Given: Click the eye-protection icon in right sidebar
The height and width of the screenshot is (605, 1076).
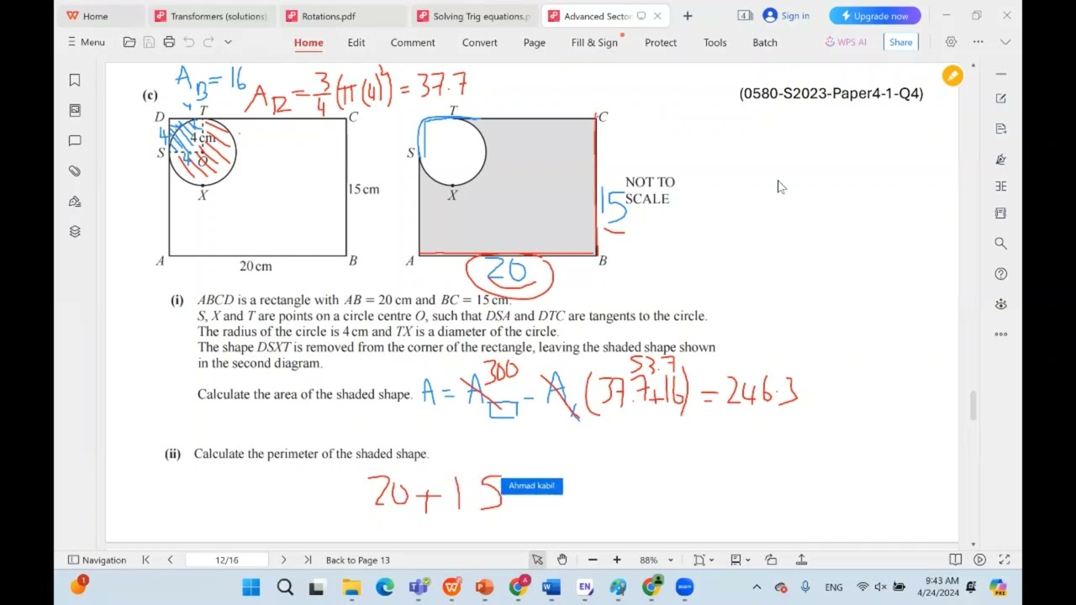Looking at the screenshot, I should pyautogui.click(x=1000, y=304).
